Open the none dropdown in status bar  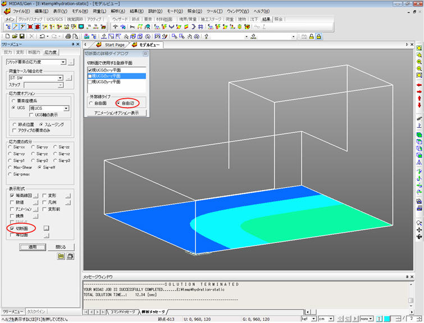click(x=371, y=319)
